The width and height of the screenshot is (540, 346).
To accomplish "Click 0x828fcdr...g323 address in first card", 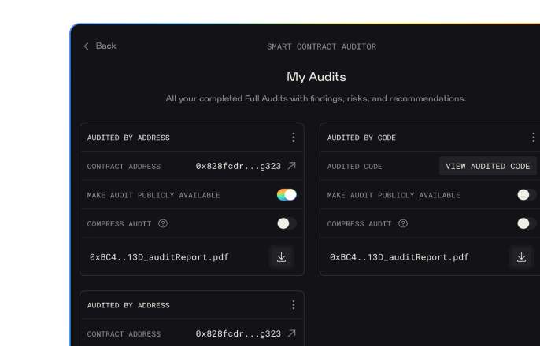I will [x=239, y=166].
